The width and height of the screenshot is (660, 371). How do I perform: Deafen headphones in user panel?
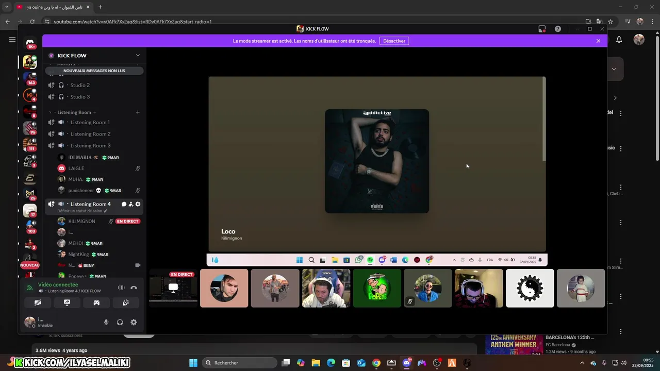click(x=120, y=323)
